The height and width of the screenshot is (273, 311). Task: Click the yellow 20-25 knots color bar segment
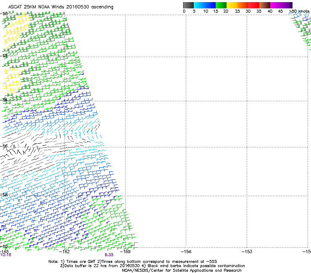tap(232, 5)
